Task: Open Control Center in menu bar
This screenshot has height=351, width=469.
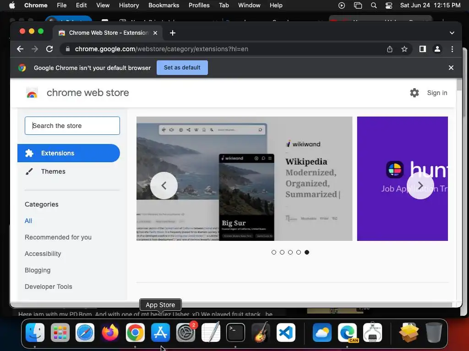Action: tap(388, 5)
